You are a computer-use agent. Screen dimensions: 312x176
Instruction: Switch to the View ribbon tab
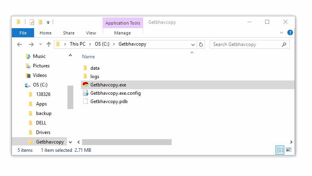coord(91,33)
